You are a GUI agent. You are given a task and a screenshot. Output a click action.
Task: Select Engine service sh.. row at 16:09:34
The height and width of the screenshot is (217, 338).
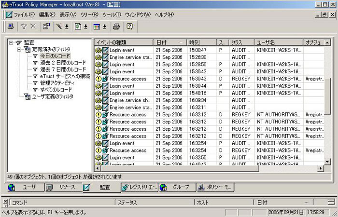click(x=209, y=100)
